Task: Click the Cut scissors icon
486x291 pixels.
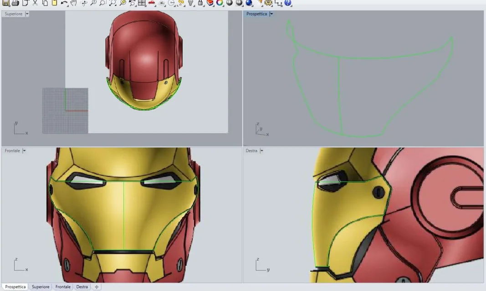Action: (x=35, y=3)
